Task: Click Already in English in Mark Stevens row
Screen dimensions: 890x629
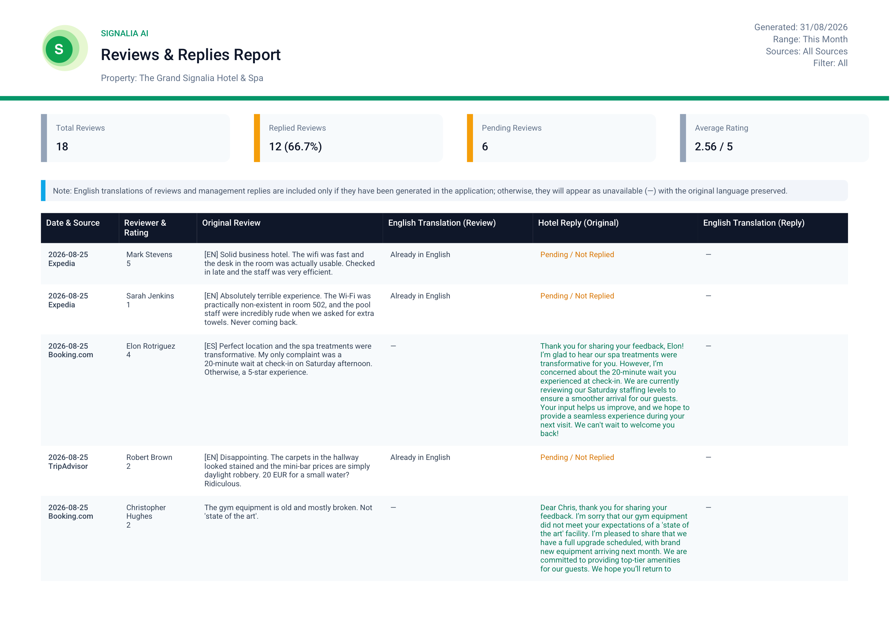Action: click(420, 255)
